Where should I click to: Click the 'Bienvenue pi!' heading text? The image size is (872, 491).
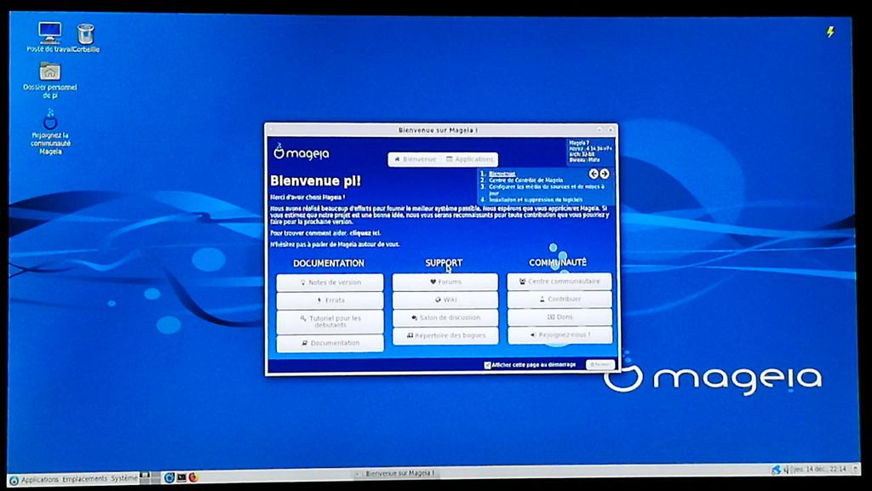[x=315, y=181]
